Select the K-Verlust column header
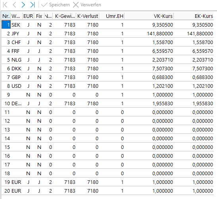This screenshot has height=199, width=217. pos(87,16)
